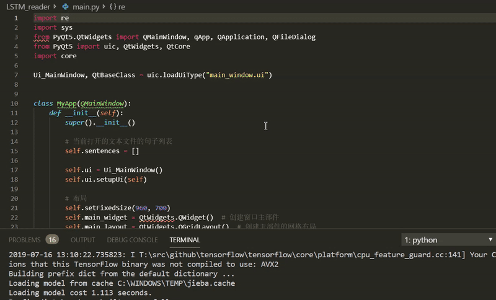Viewport: 496px width, 300px height.
Task: Click the MyApp class name
Action: tap(66, 104)
